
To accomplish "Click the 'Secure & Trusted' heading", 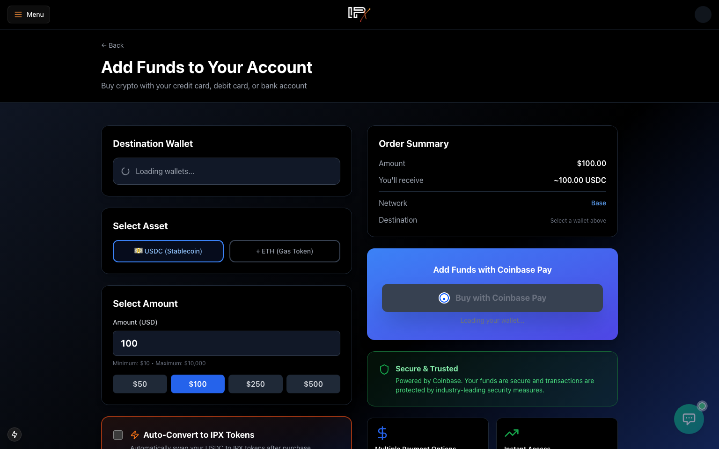I will (x=427, y=369).
